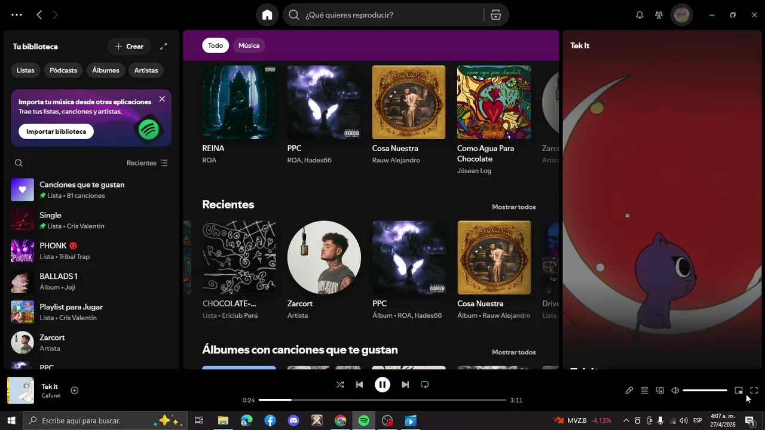Expand library to full screen
The height and width of the screenshot is (430, 765).
(163, 46)
